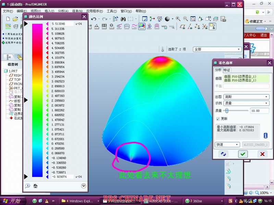Click the Repaint screen icon

[x=145, y=19]
